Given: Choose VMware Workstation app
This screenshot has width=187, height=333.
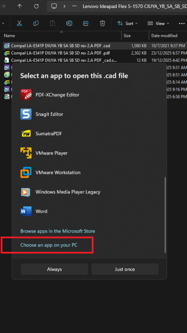Looking at the screenshot, I should (x=89, y=172).
